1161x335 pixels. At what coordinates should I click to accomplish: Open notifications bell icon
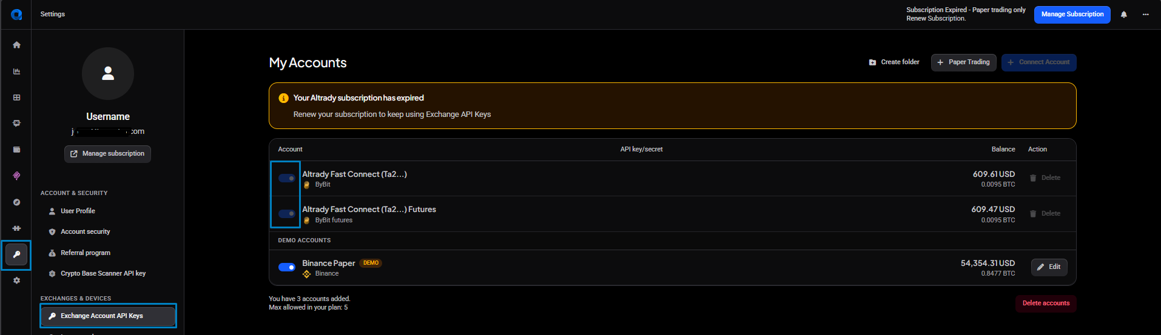click(x=1123, y=15)
